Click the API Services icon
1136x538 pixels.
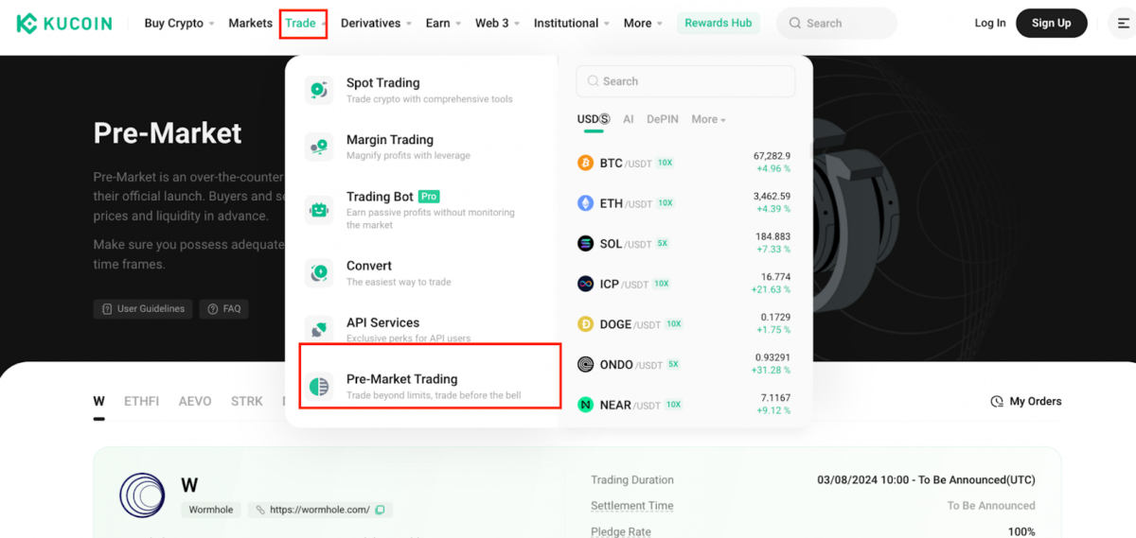tap(319, 329)
